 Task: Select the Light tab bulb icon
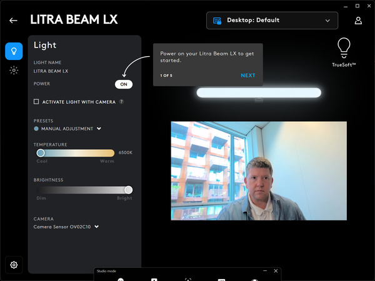pos(14,51)
